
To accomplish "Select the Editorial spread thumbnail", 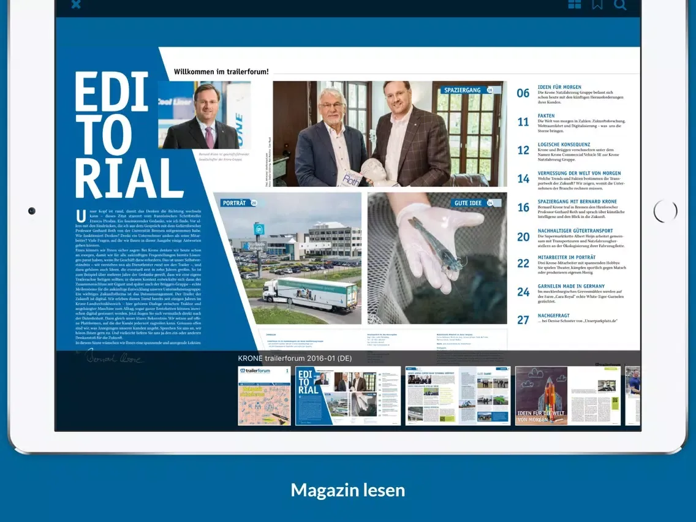I will click(348, 396).
